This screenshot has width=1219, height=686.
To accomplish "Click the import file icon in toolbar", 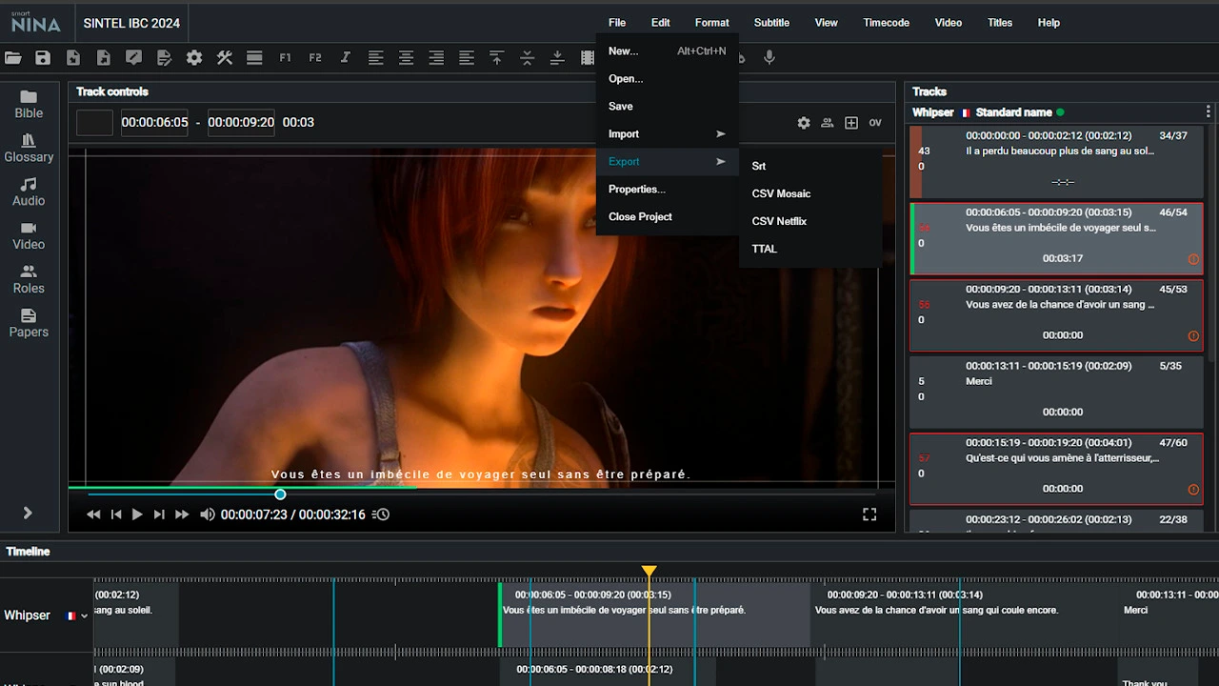I will coord(73,58).
